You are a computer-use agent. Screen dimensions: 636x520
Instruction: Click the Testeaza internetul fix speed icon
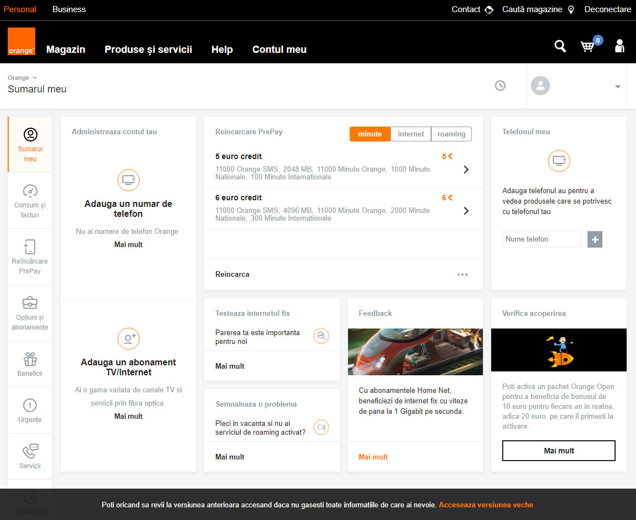(x=321, y=336)
